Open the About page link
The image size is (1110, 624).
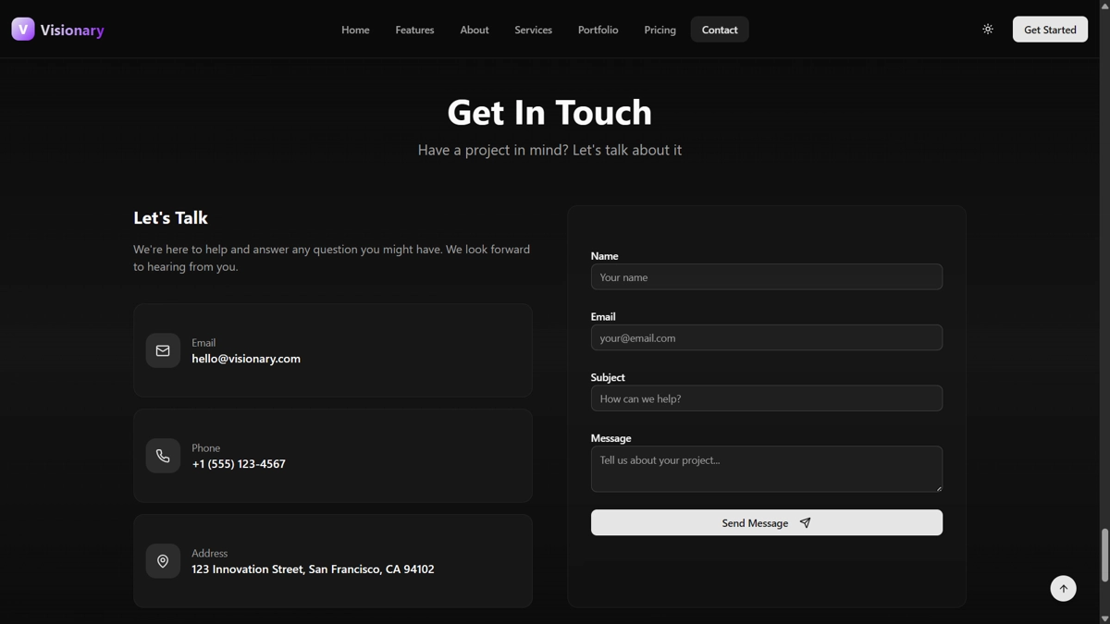click(x=475, y=30)
